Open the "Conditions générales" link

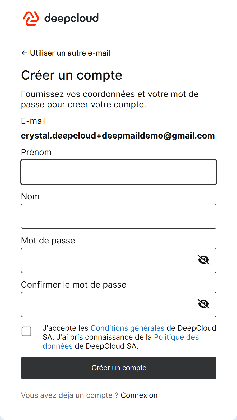pyautogui.click(x=127, y=328)
